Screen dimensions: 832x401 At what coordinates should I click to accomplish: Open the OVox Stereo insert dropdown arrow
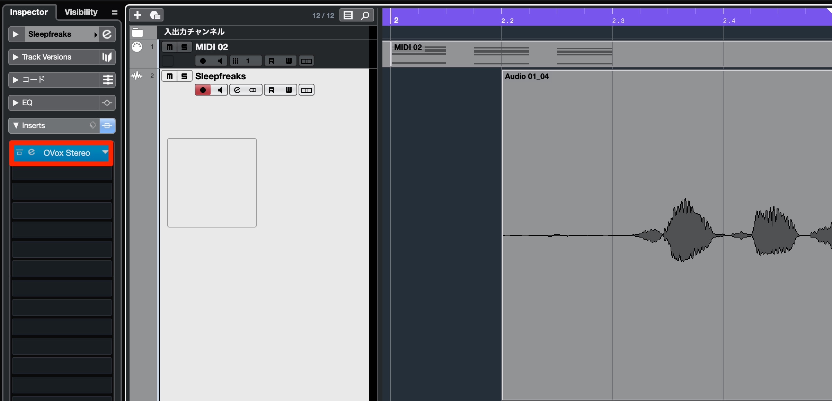[105, 152]
